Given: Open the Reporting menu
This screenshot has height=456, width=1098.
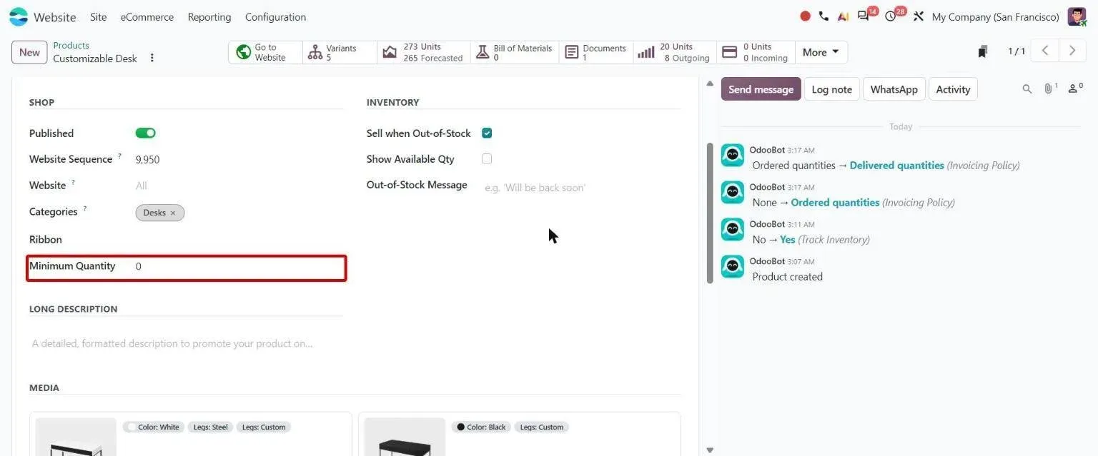Looking at the screenshot, I should [209, 16].
